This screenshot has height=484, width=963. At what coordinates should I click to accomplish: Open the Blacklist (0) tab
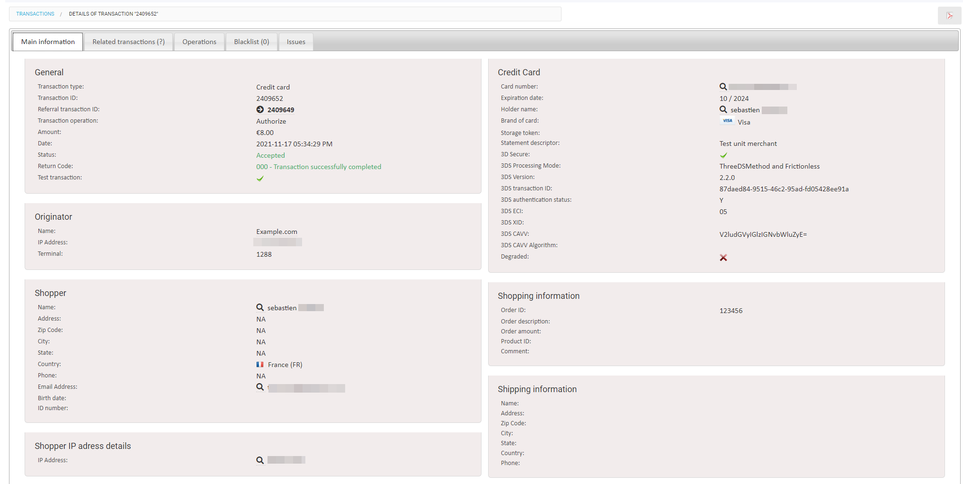pyautogui.click(x=251, y=42)
